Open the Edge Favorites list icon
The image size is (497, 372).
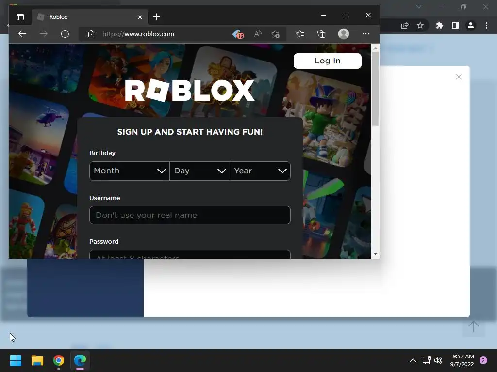click(300, 34)
